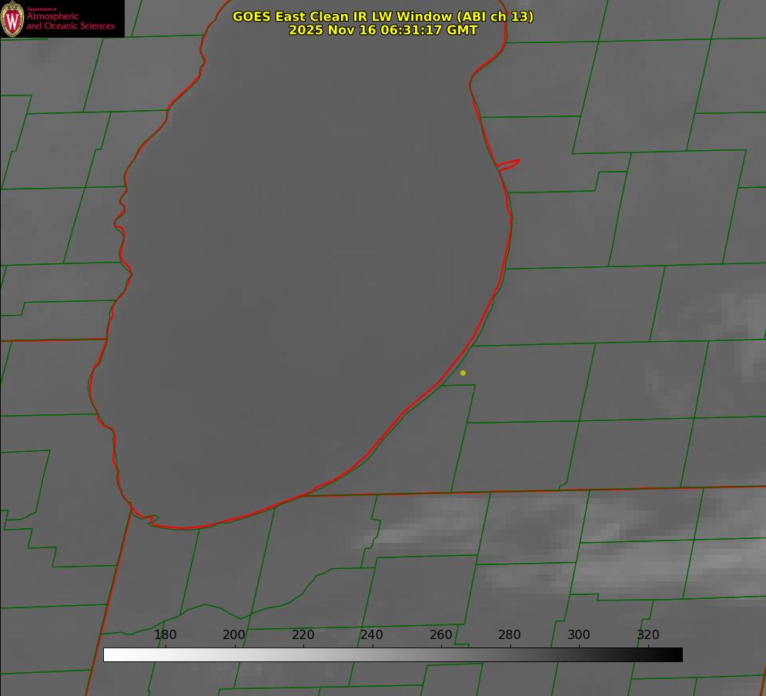Click the mid-gray middle of the colorbar gradient
This screenshot has width=766, height=696.
[393, 654]
